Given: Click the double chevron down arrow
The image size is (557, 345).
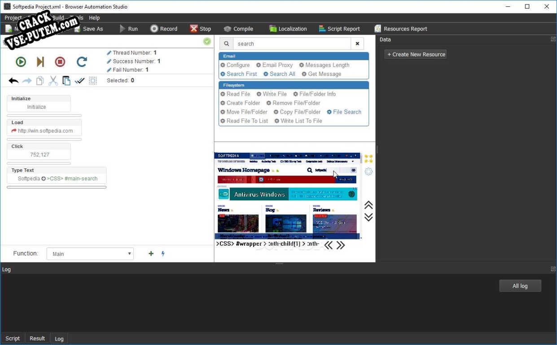Looking at the screenshot, I should click(368, 217).
